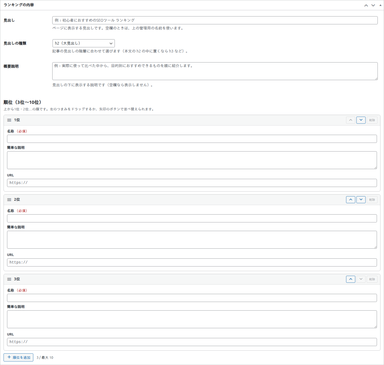Image resolution: width=384 pixels, height=365 pixels.
Task: Click the down arrow on 3位 row
Action: 361,279
